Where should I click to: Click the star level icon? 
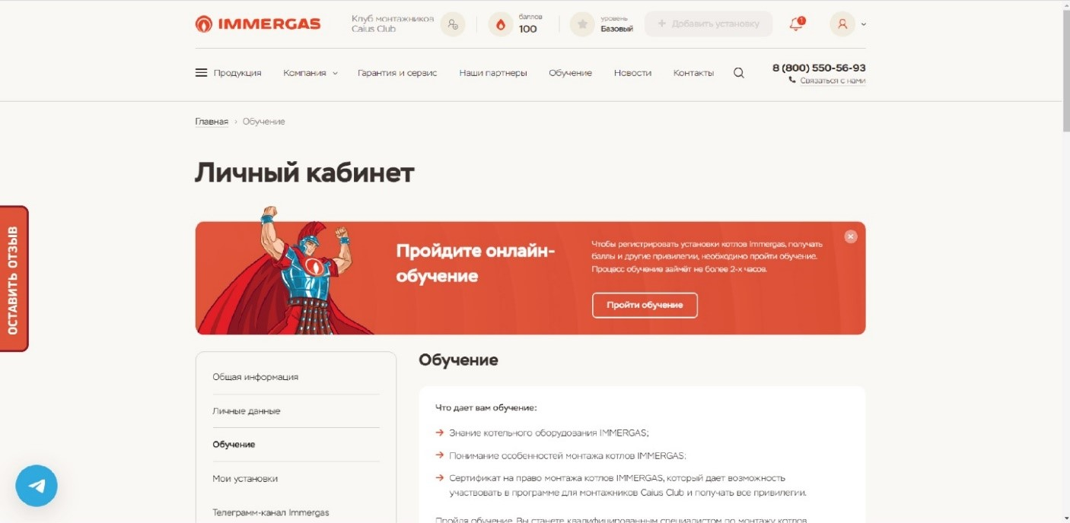click(x=582, y=24)
